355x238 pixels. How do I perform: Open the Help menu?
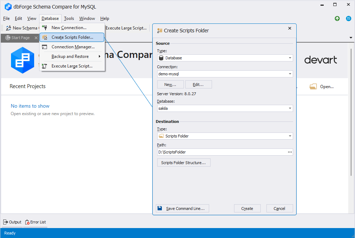(105, 18)
